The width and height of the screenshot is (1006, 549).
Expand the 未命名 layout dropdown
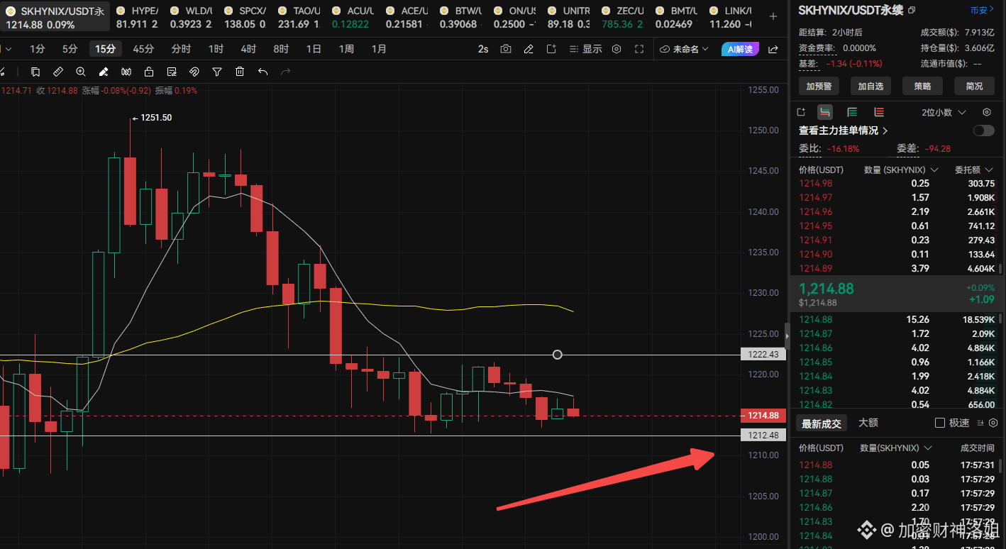[684, 49]
